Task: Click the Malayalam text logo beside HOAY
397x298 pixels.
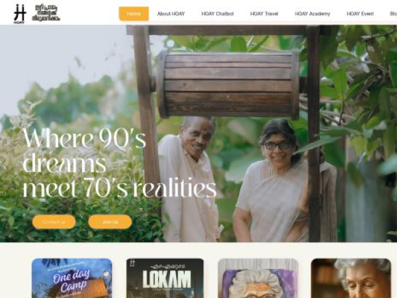Action: (46, 13)
